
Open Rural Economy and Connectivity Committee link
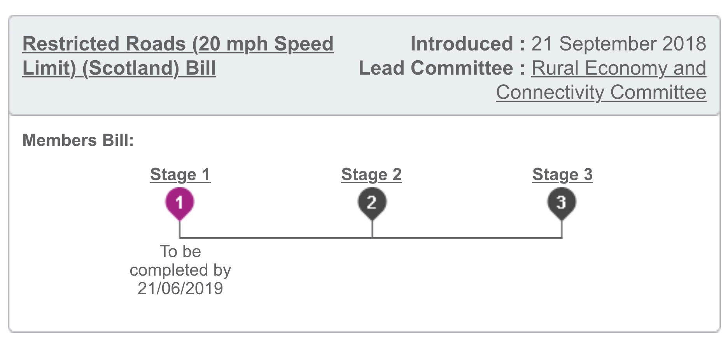coord(618,68)
